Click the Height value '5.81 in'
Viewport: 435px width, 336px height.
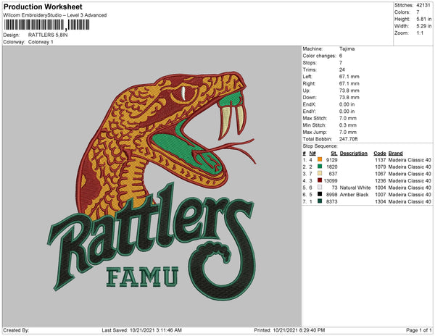coord(423,19)
